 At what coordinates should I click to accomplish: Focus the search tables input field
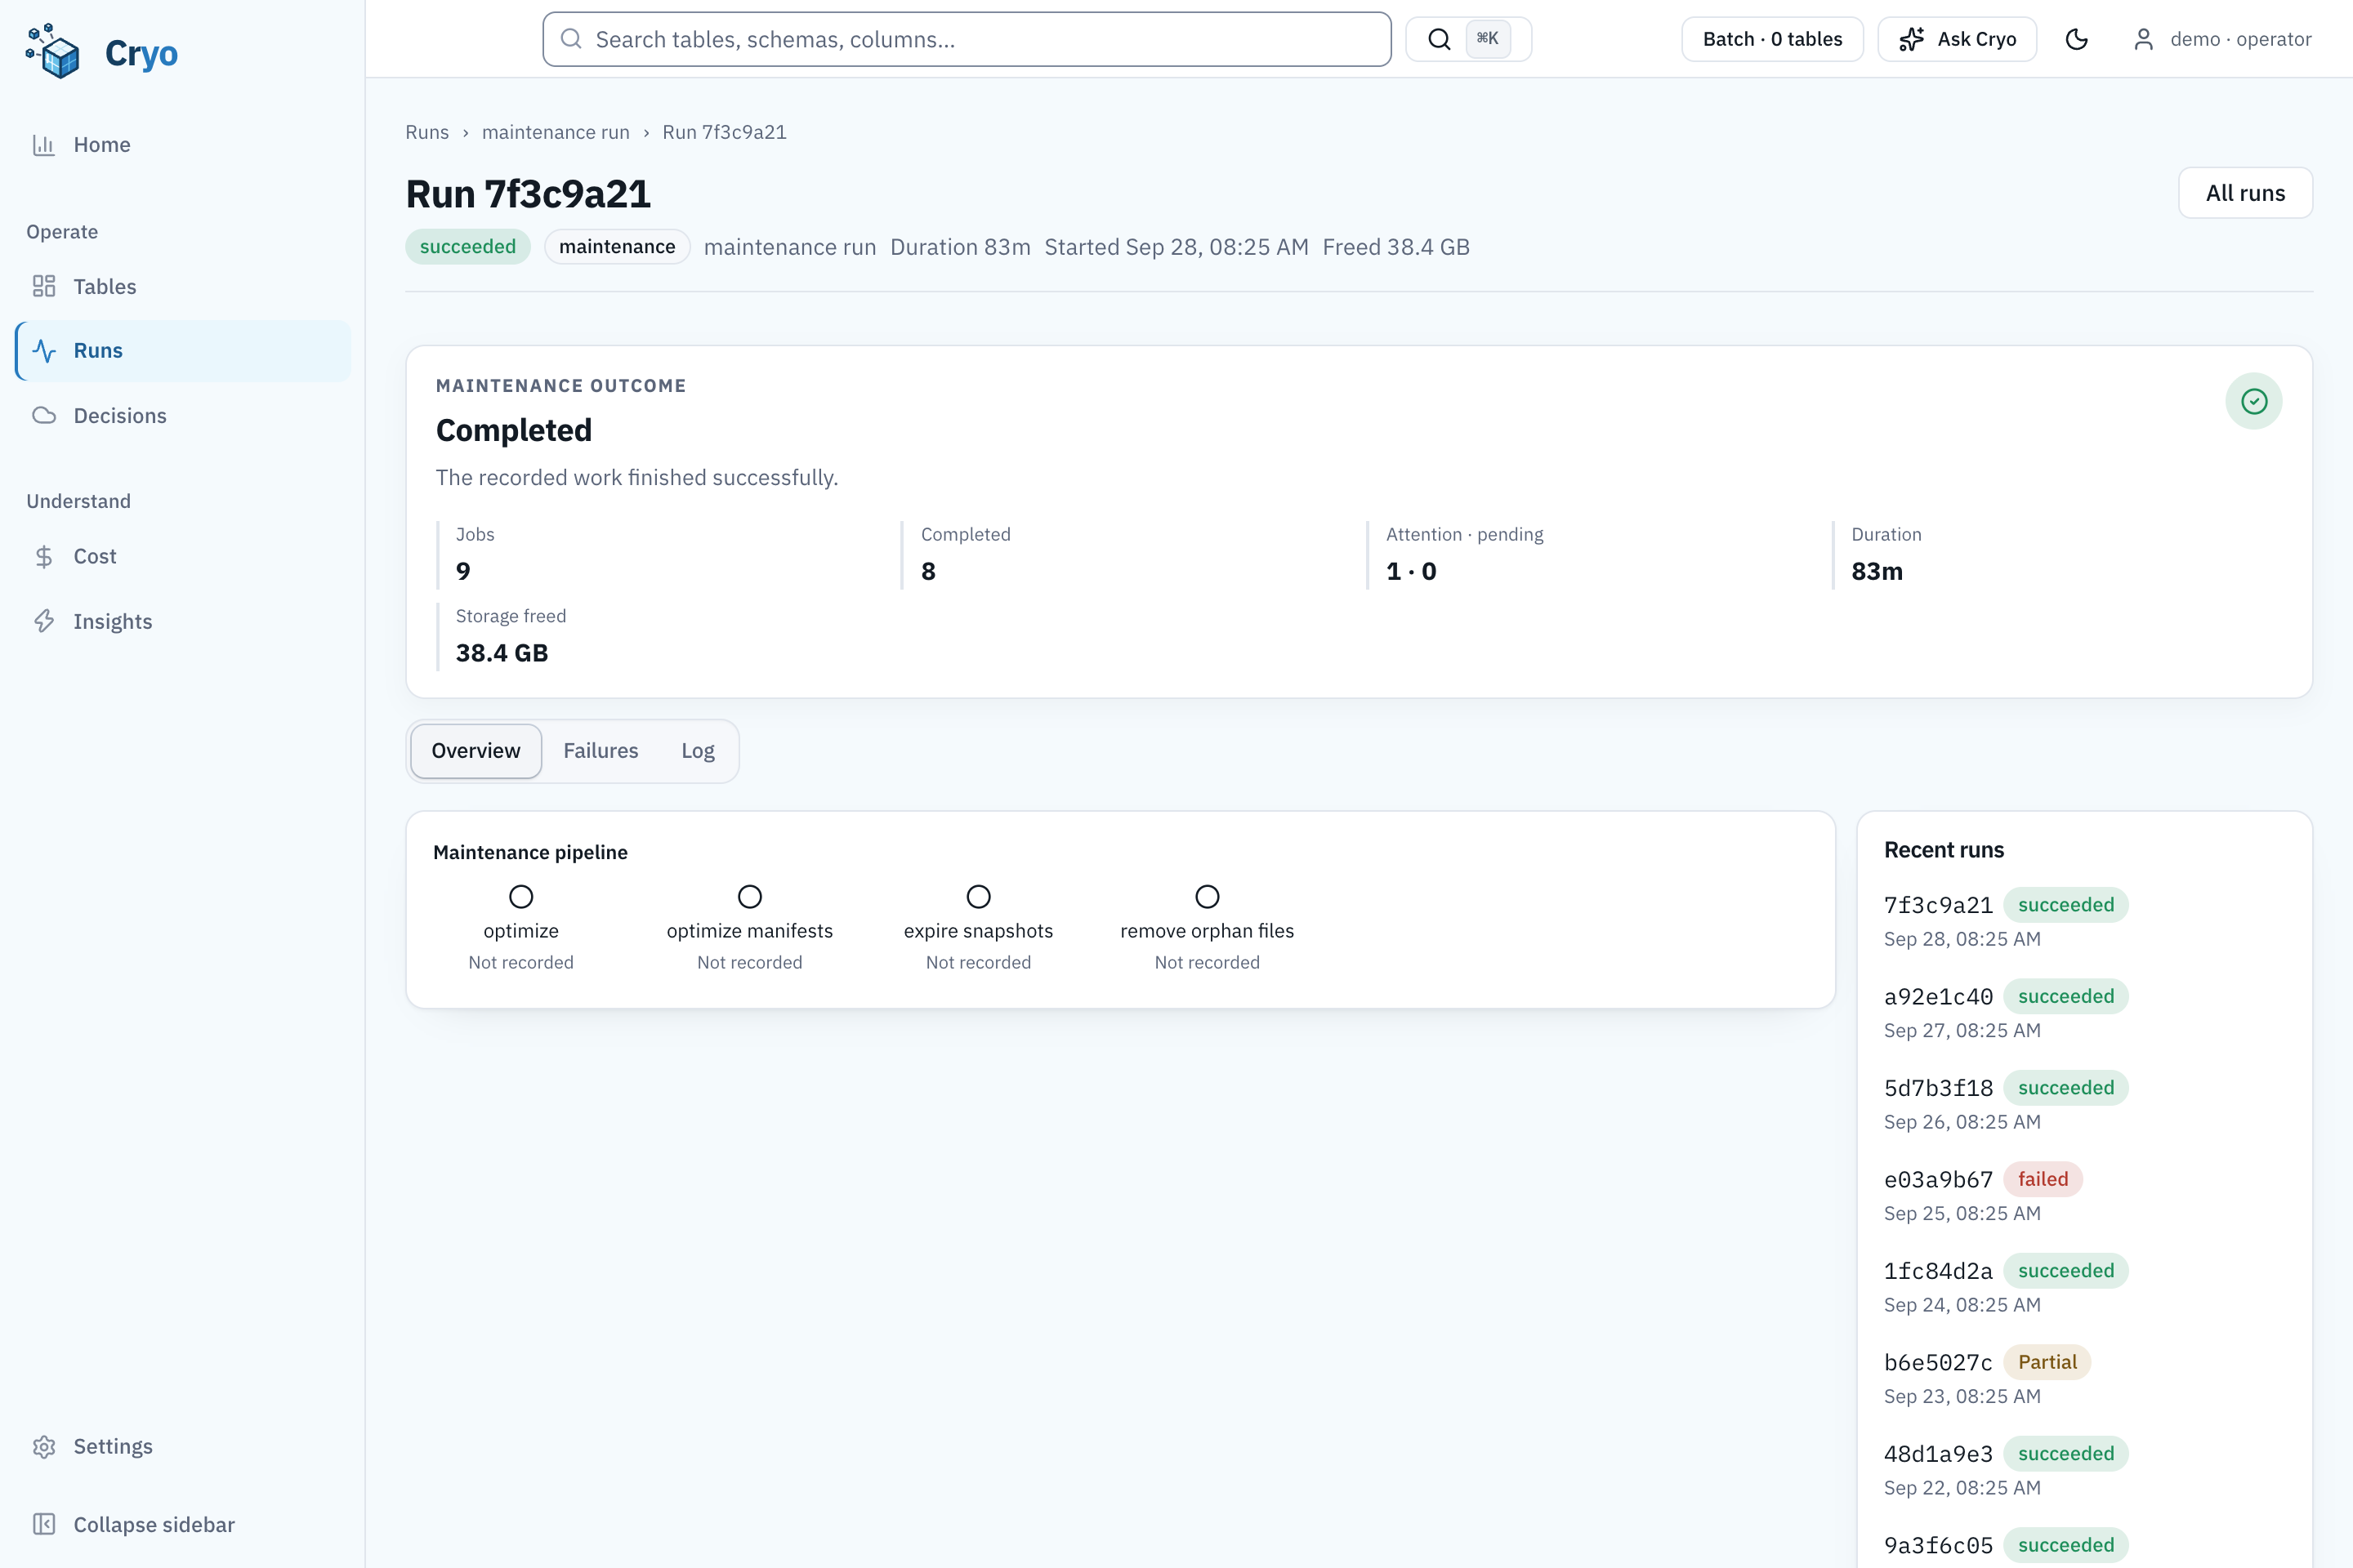(x=967, y=39)
